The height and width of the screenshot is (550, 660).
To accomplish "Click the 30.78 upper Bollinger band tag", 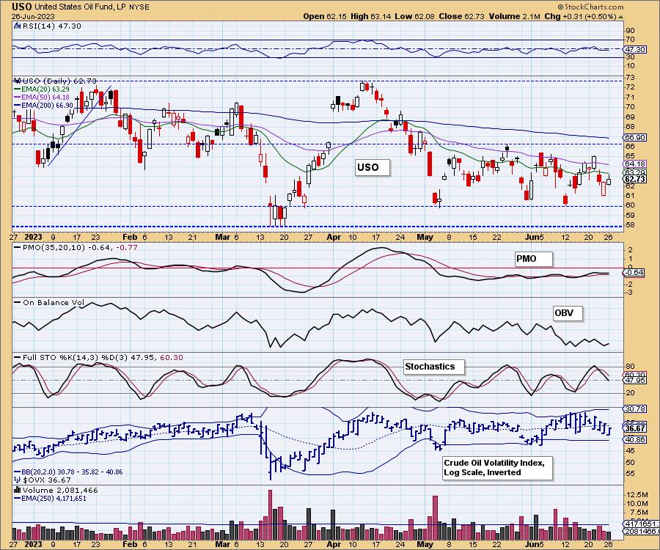I will pyautogui.click(x=635, y=408).
